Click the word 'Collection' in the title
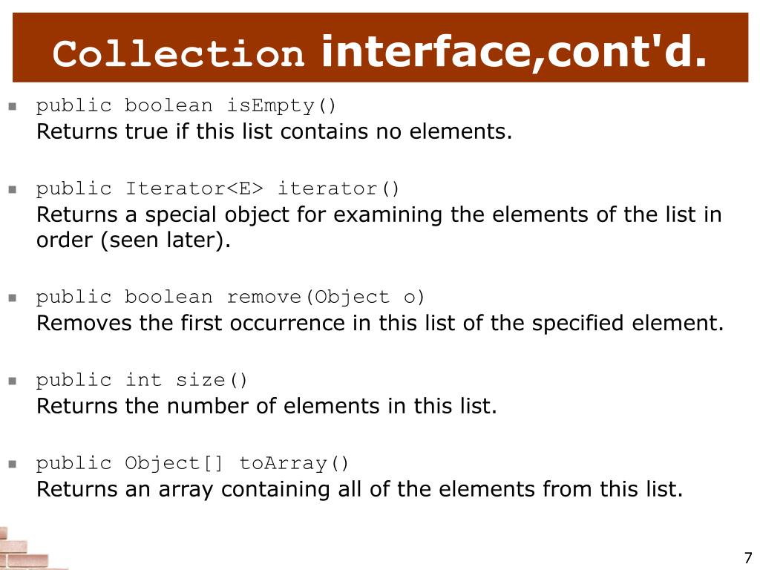This screenshot has height=570, width=760. click(178, 53)
